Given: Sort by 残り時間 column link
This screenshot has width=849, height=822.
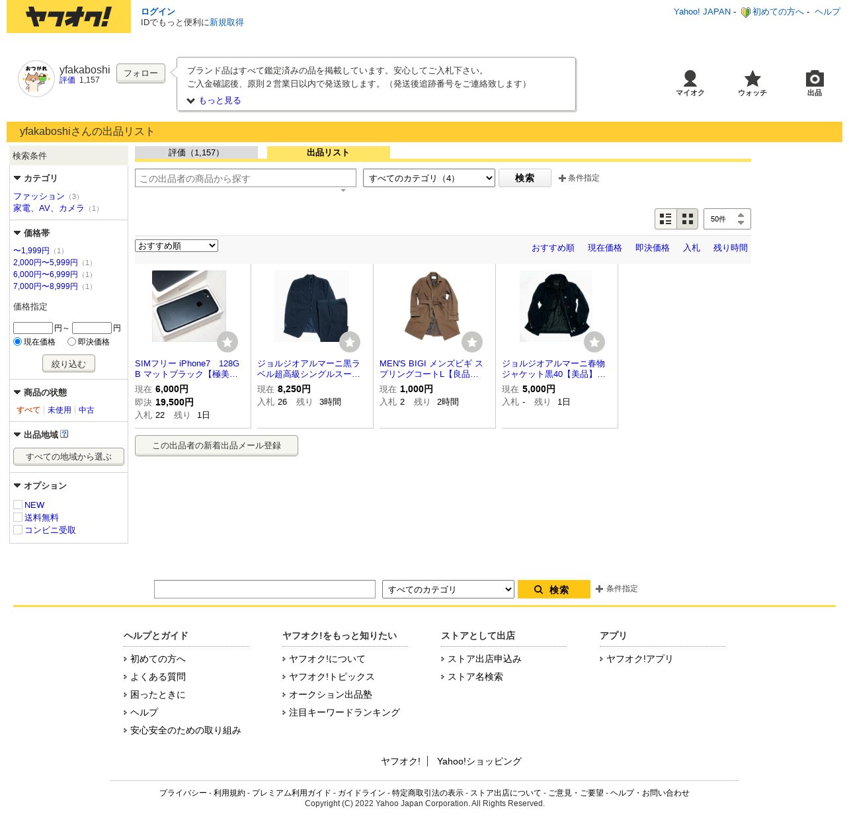Looking at the screenshot, I should tap(731, 248).
